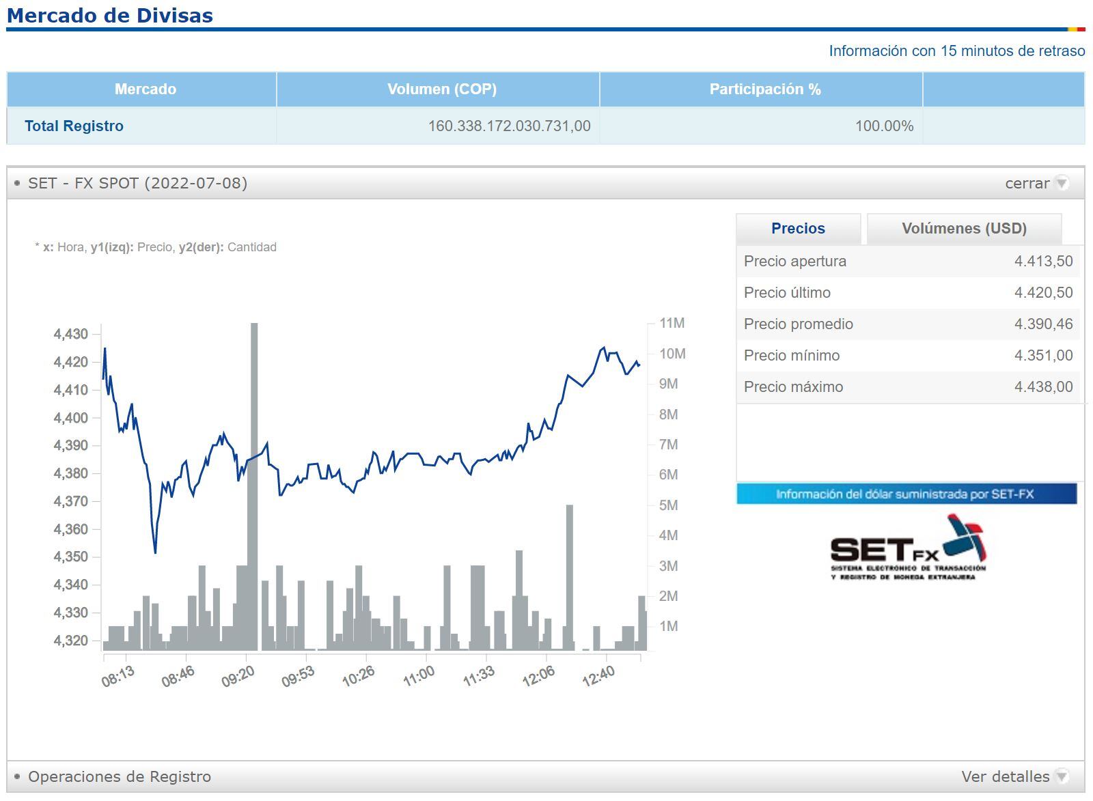Image resolution: width=1093 pixels, height=801 pixels.
Task: Open the Volúmenes (USD) tab
Action: (x=964, y=229)
